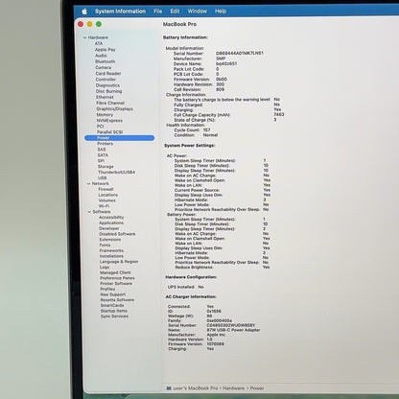Click user's MacBook Pro in path bar
The width and height of the screenshot is (399, 399).
point(196,388)
